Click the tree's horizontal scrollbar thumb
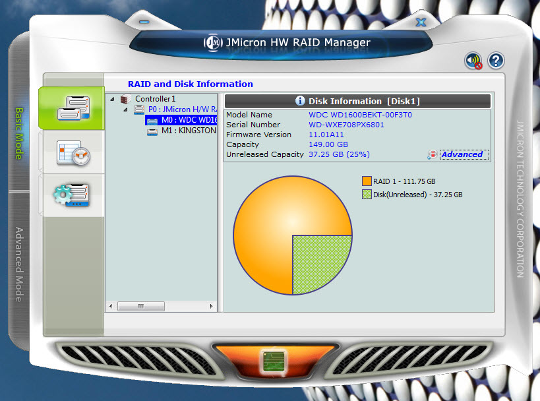The image size is (540, 401). (x=141, y=306)
